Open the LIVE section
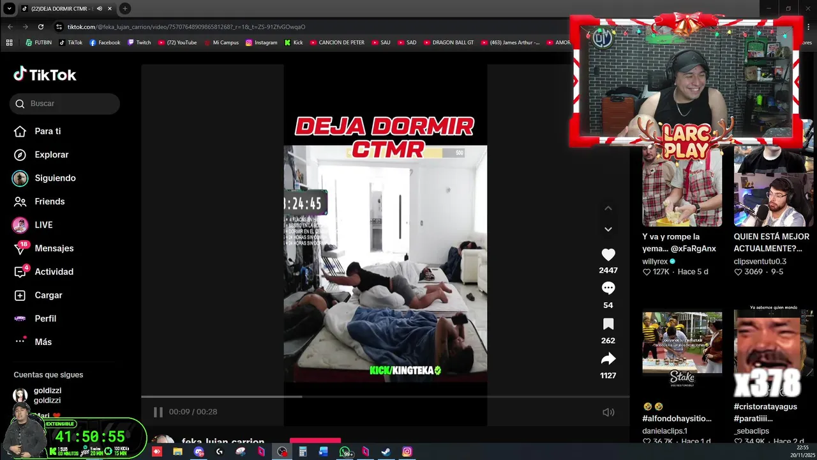This screenshot has width=817, height=460. pyautogui.click(x=33, y=225)
